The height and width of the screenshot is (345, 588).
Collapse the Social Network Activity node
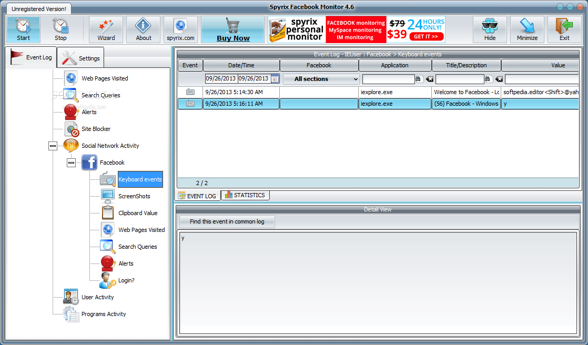tap(53, 146)
